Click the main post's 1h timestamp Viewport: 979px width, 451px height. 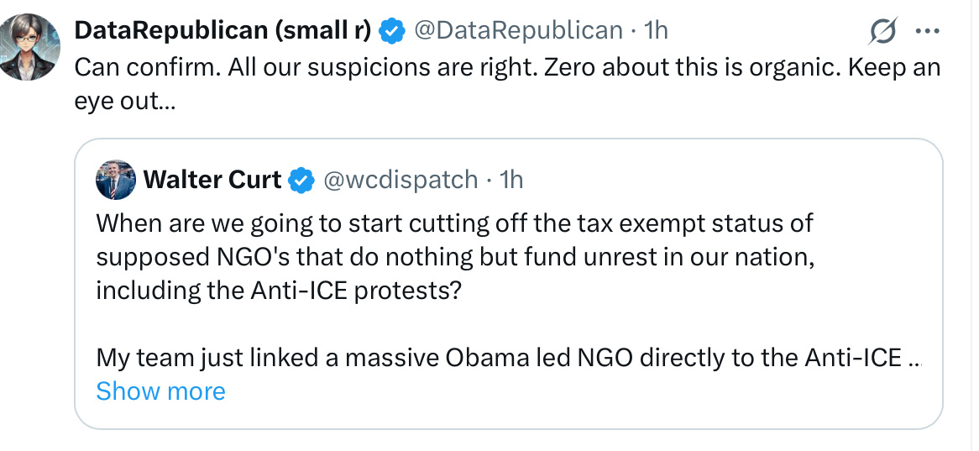point(655,31)
